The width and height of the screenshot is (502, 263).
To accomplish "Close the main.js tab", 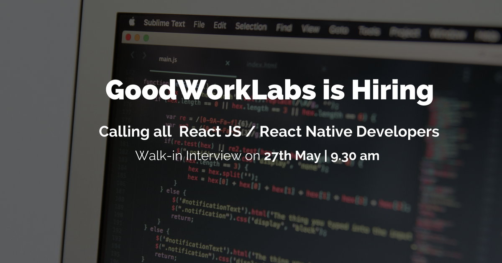I will click(x=228, y=63).
